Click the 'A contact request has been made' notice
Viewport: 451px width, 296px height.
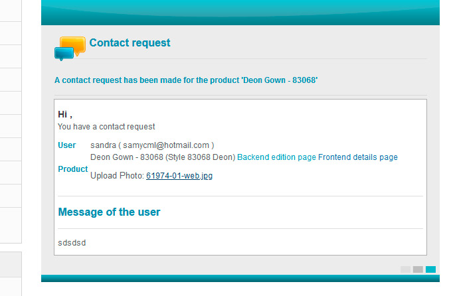(186, 80)
